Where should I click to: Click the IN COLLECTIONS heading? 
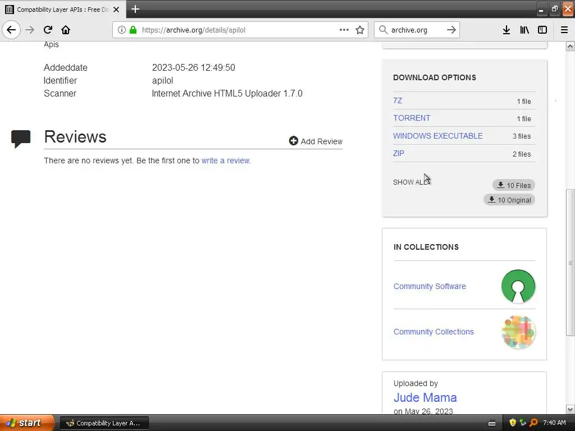tap(426, 247)
